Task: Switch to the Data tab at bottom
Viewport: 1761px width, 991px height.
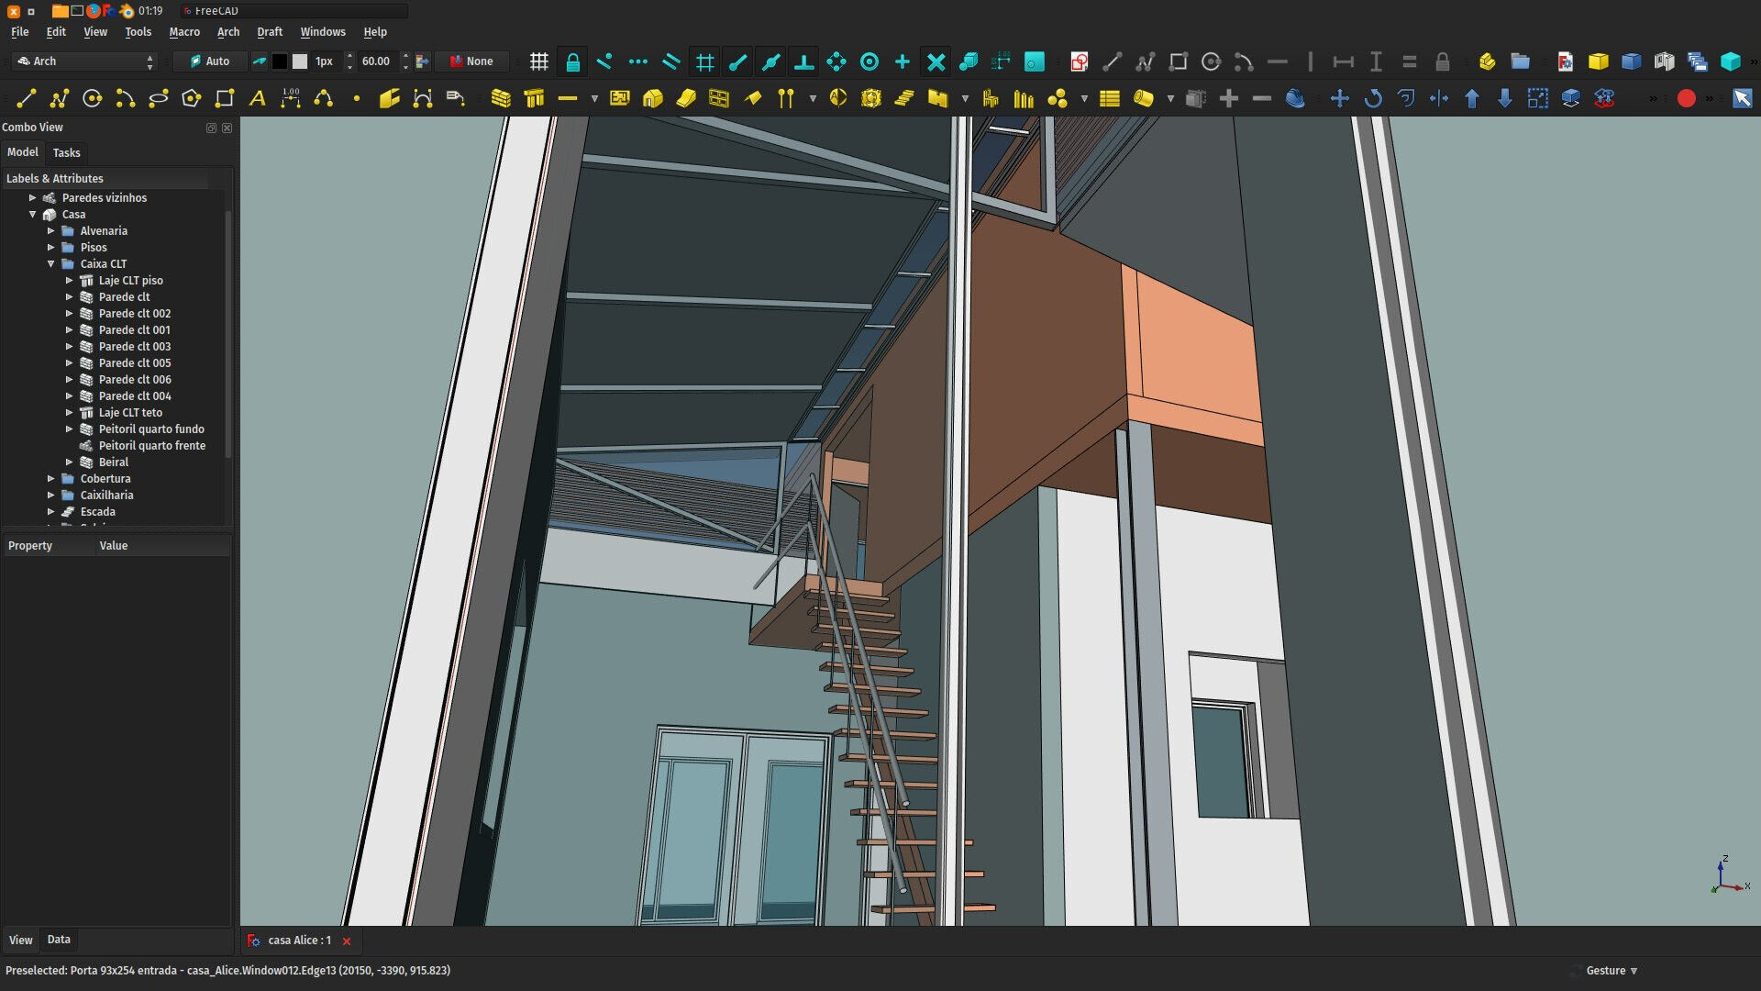Action: [58, 939]
